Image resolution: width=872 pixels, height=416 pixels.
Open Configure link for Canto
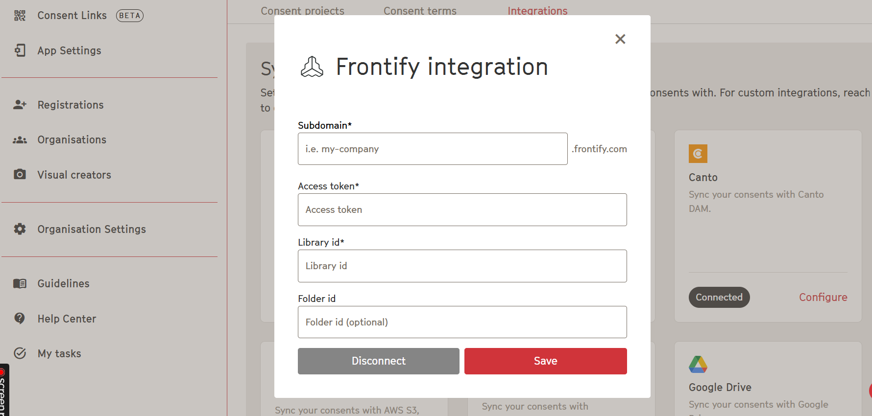tap(823, 297)
